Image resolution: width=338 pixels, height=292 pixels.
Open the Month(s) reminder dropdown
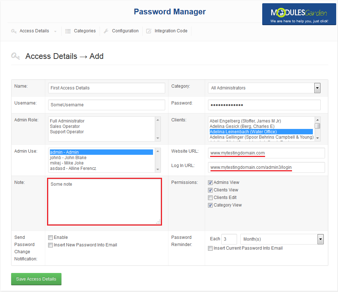(x=320, y=239)
